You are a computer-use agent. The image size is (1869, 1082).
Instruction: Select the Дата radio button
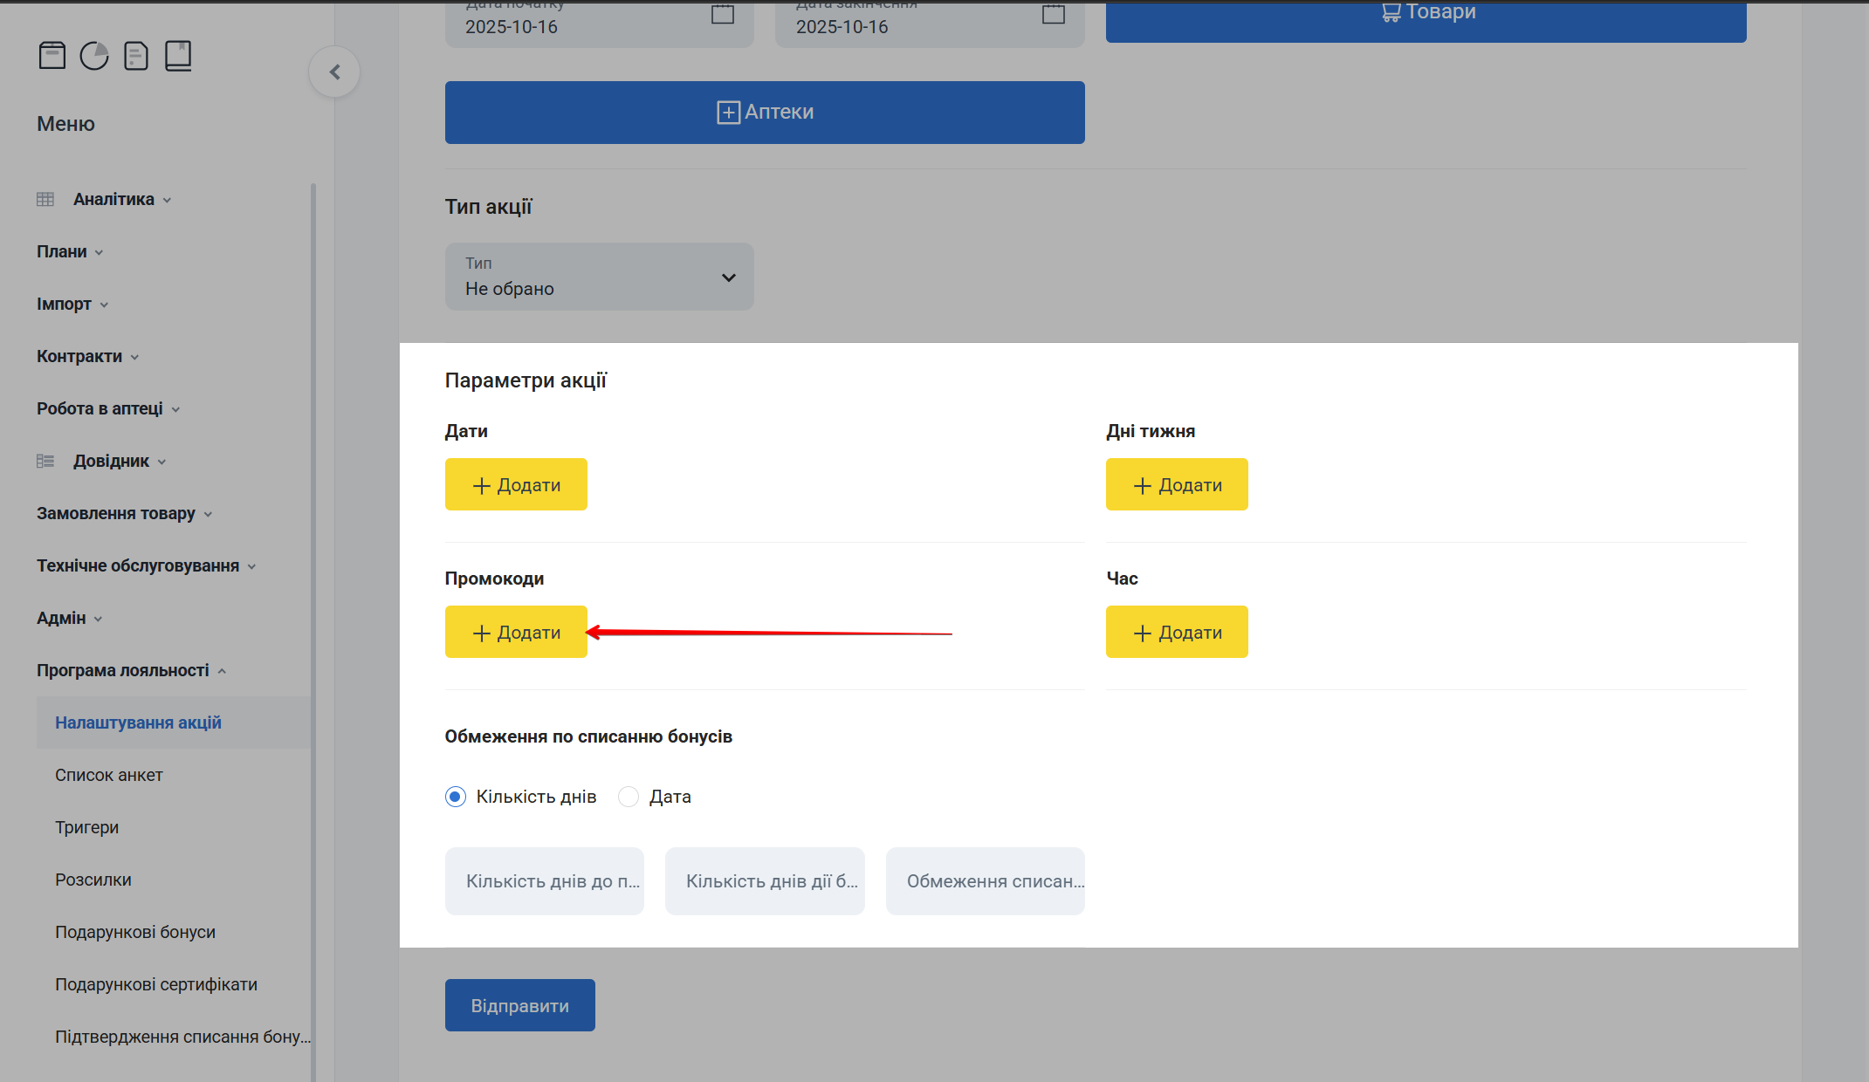click(629, 797)
